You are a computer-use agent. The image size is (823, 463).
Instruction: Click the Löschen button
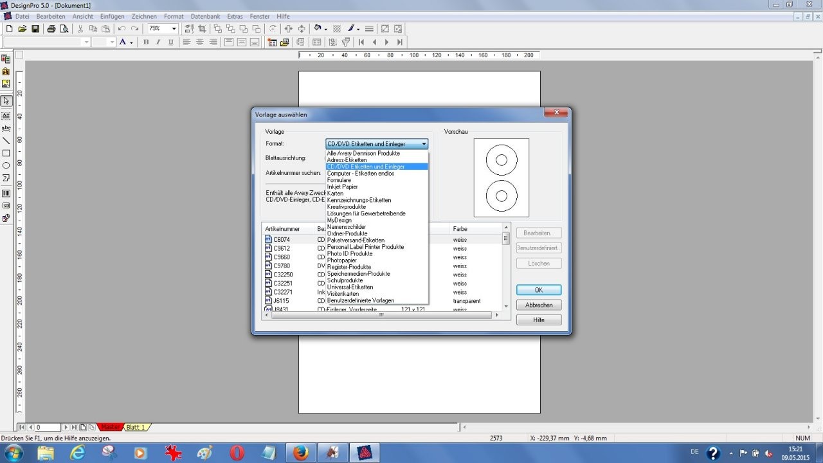[539, 263]
